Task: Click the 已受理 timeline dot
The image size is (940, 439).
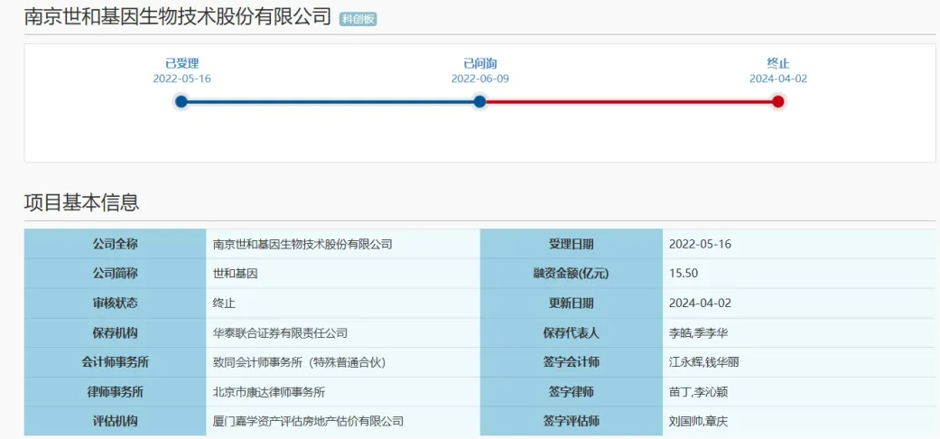Action: coord(181,101)
